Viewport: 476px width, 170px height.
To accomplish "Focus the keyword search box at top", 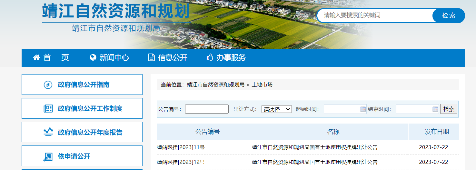I will click(x=375, y=15).
